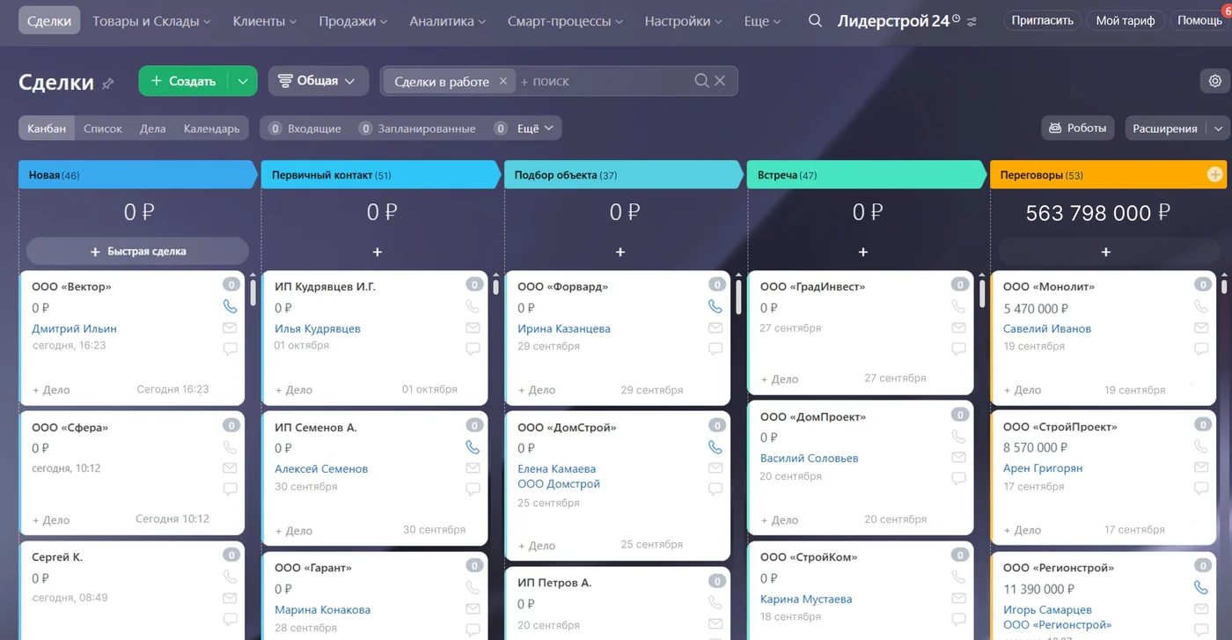This screenshot has height=640, width=1232.
Task: Expand the Товары и Склады menu
Action: pyautogui.click(x=151, y=21)
